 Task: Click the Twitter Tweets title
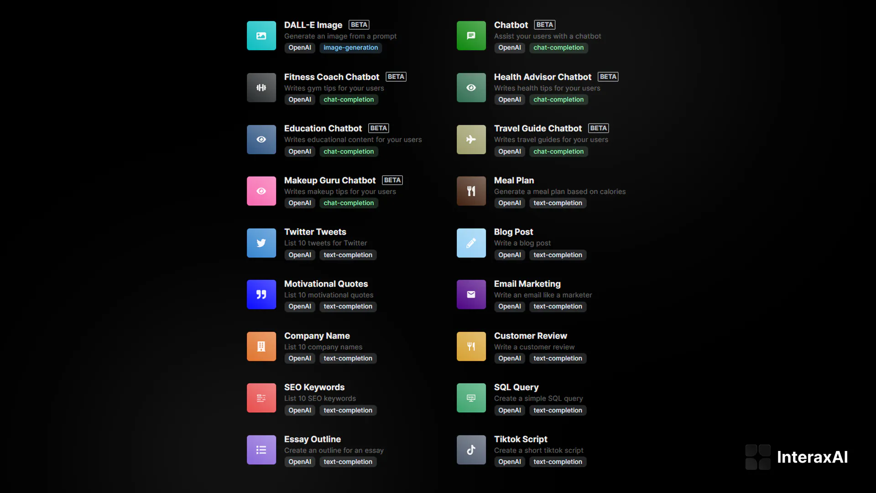(315, 232)
